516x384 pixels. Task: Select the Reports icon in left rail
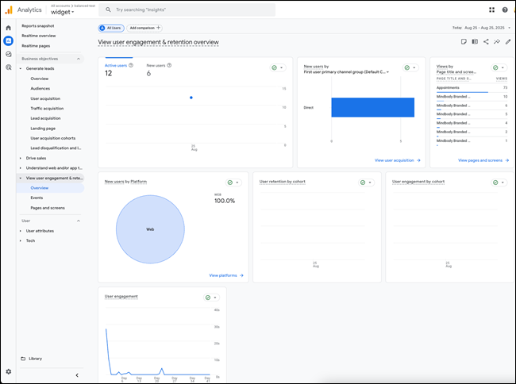pos(9,40)
